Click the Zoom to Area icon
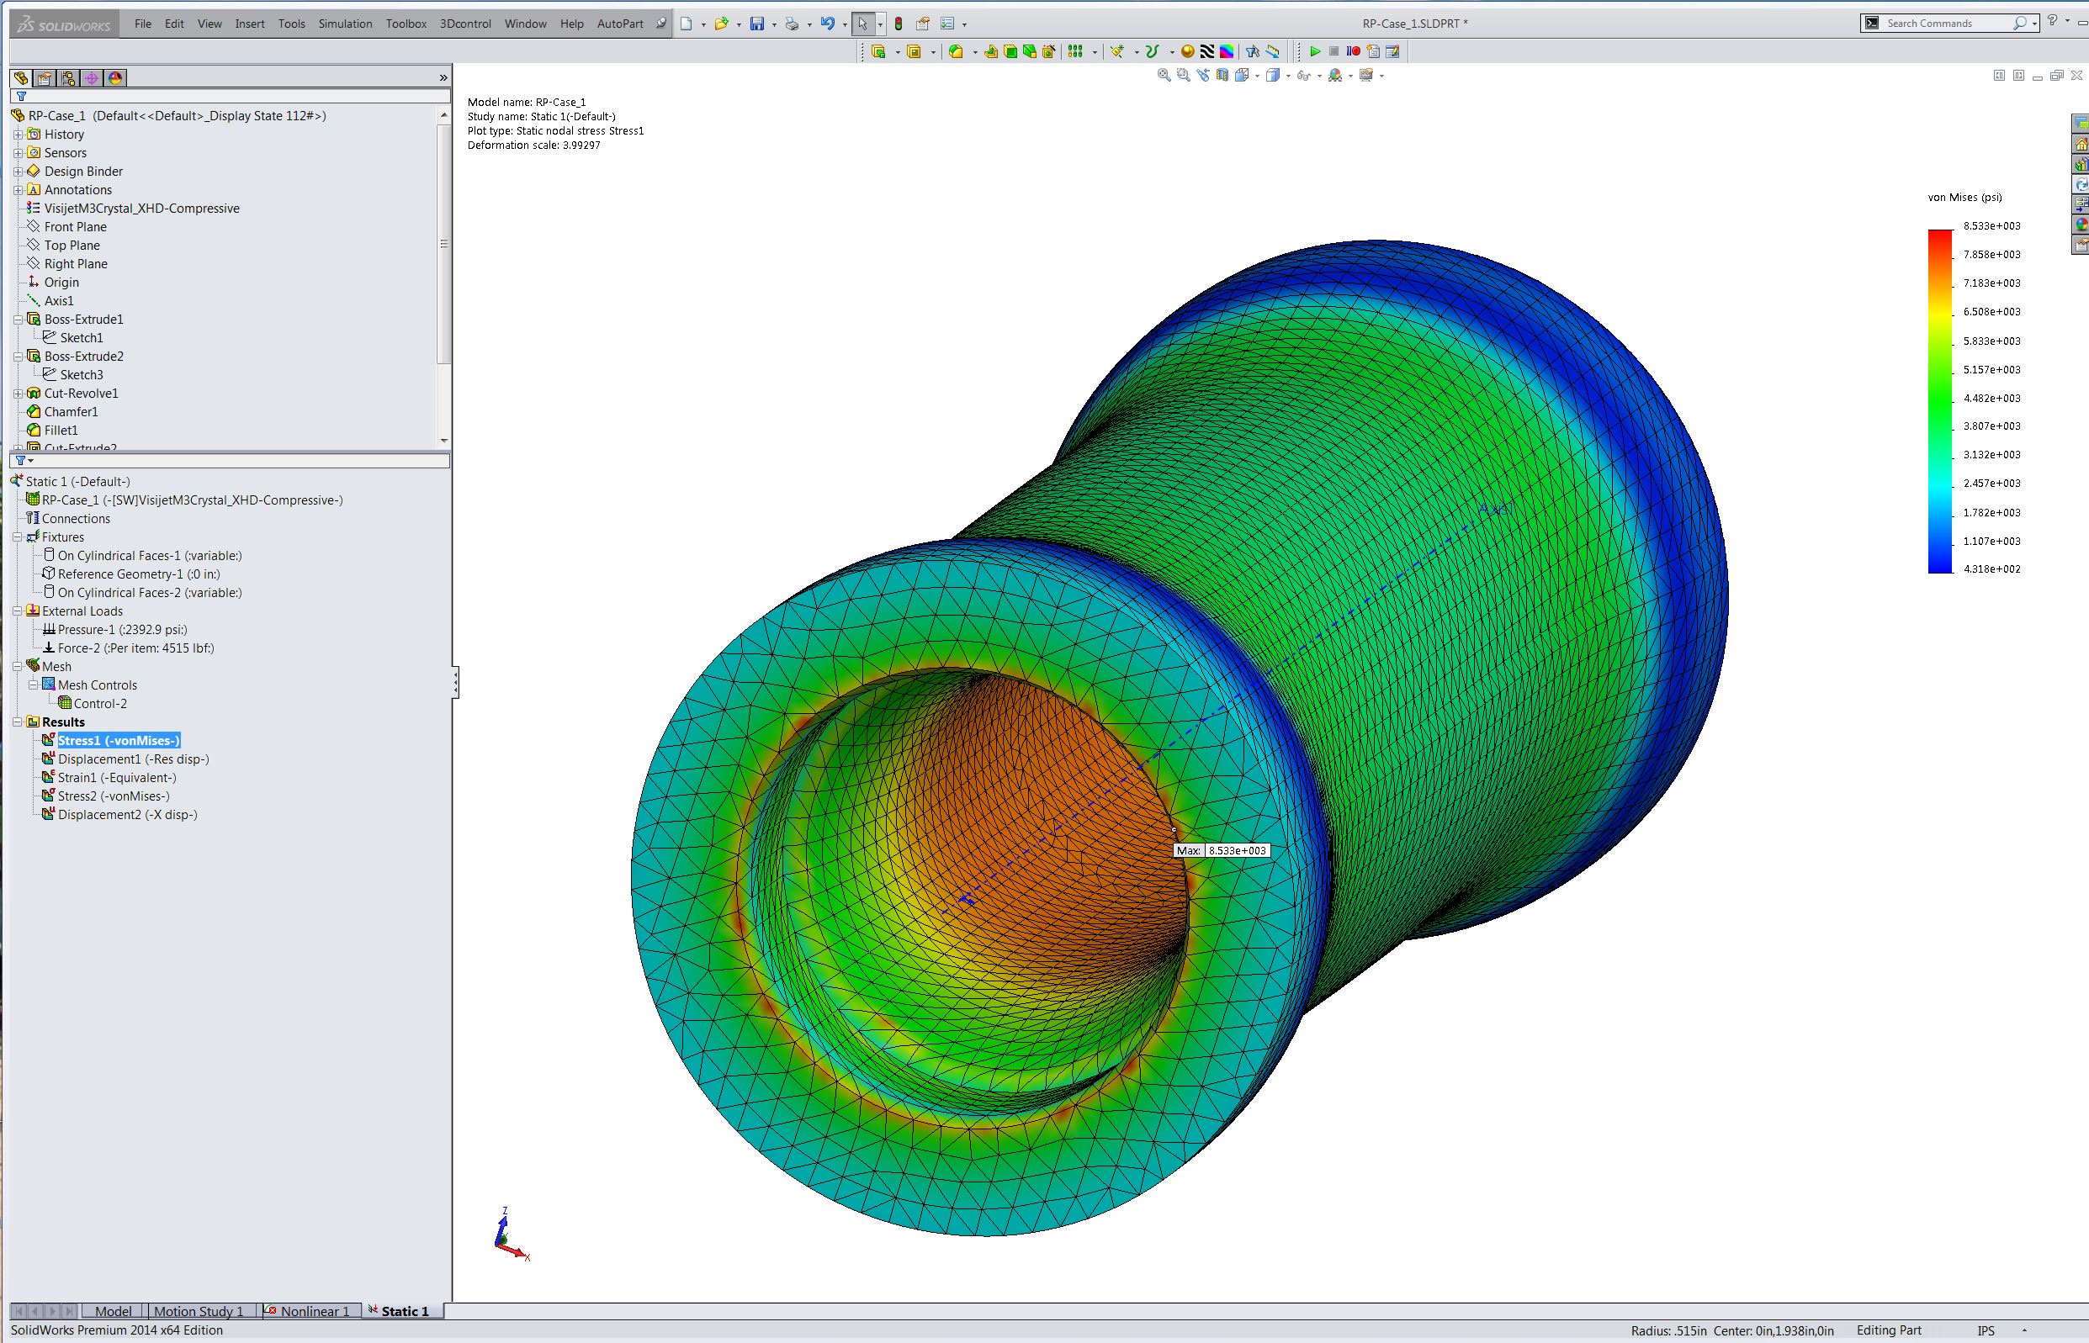This screenshot has height=1343, width=2089. click(x=1184, y=75)
